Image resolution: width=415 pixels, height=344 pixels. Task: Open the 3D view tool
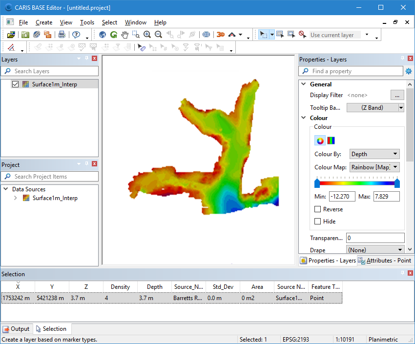220,35
